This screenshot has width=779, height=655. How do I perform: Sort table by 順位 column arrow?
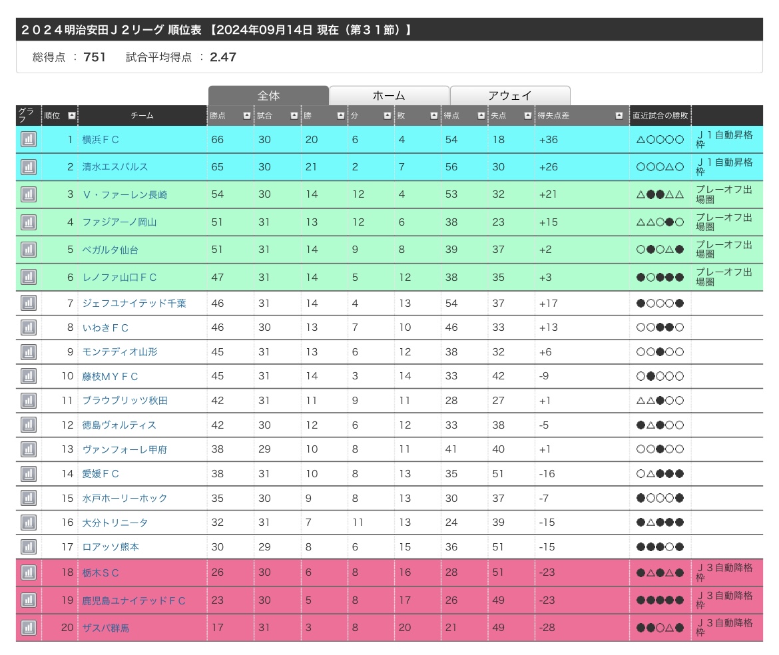[71, 116]
